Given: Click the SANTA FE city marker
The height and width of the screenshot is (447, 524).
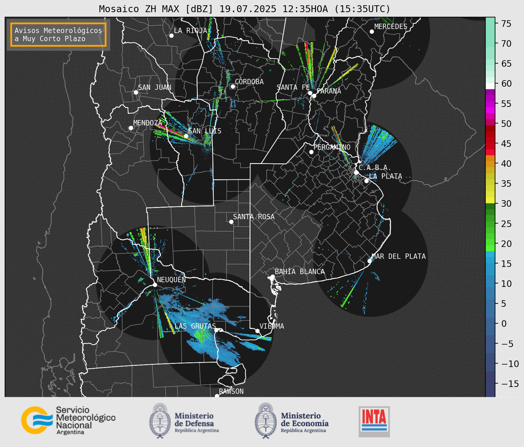Looking at the screenshot, I should 310,93.
